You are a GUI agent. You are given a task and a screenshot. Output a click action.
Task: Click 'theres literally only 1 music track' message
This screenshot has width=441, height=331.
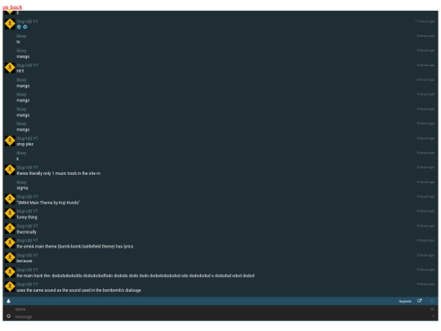coord(58,173)
